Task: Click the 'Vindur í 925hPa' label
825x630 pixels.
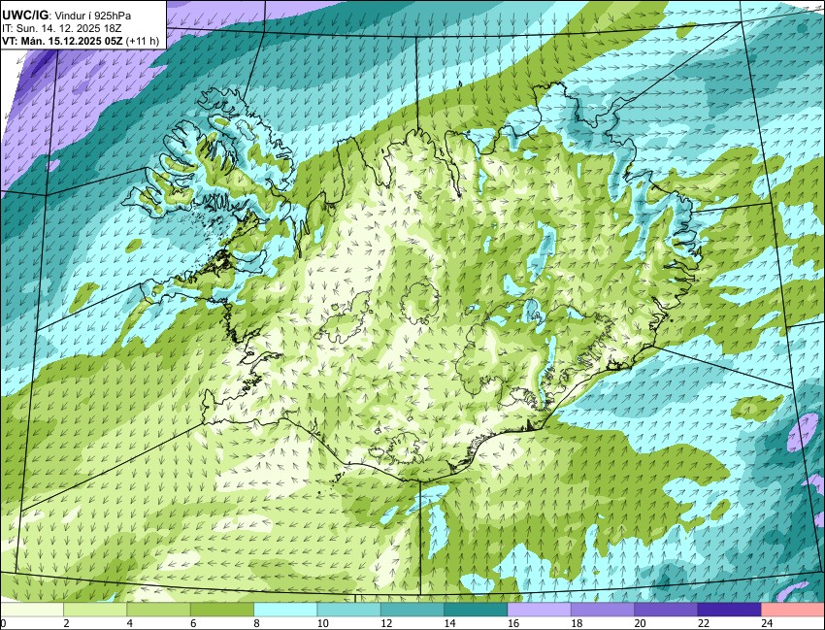Action: [x=92, y=16]
